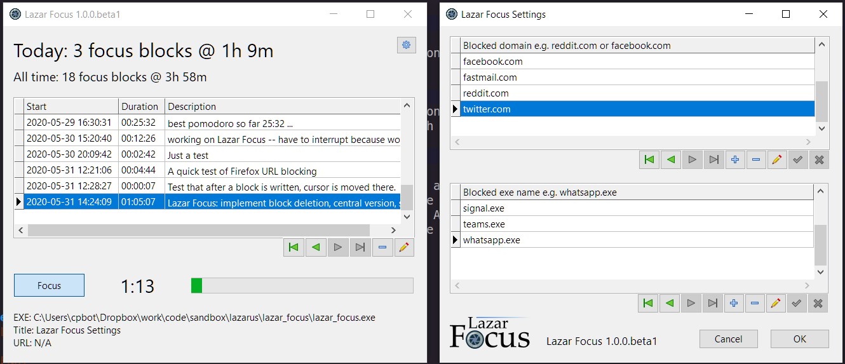Click blocked domain list scroll-up arrow

point(822,44)
